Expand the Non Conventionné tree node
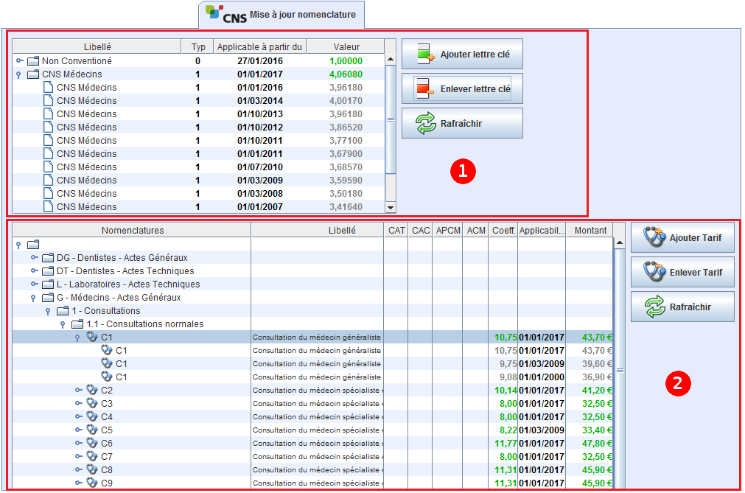745x493 pixels. (x=19, y=61)
